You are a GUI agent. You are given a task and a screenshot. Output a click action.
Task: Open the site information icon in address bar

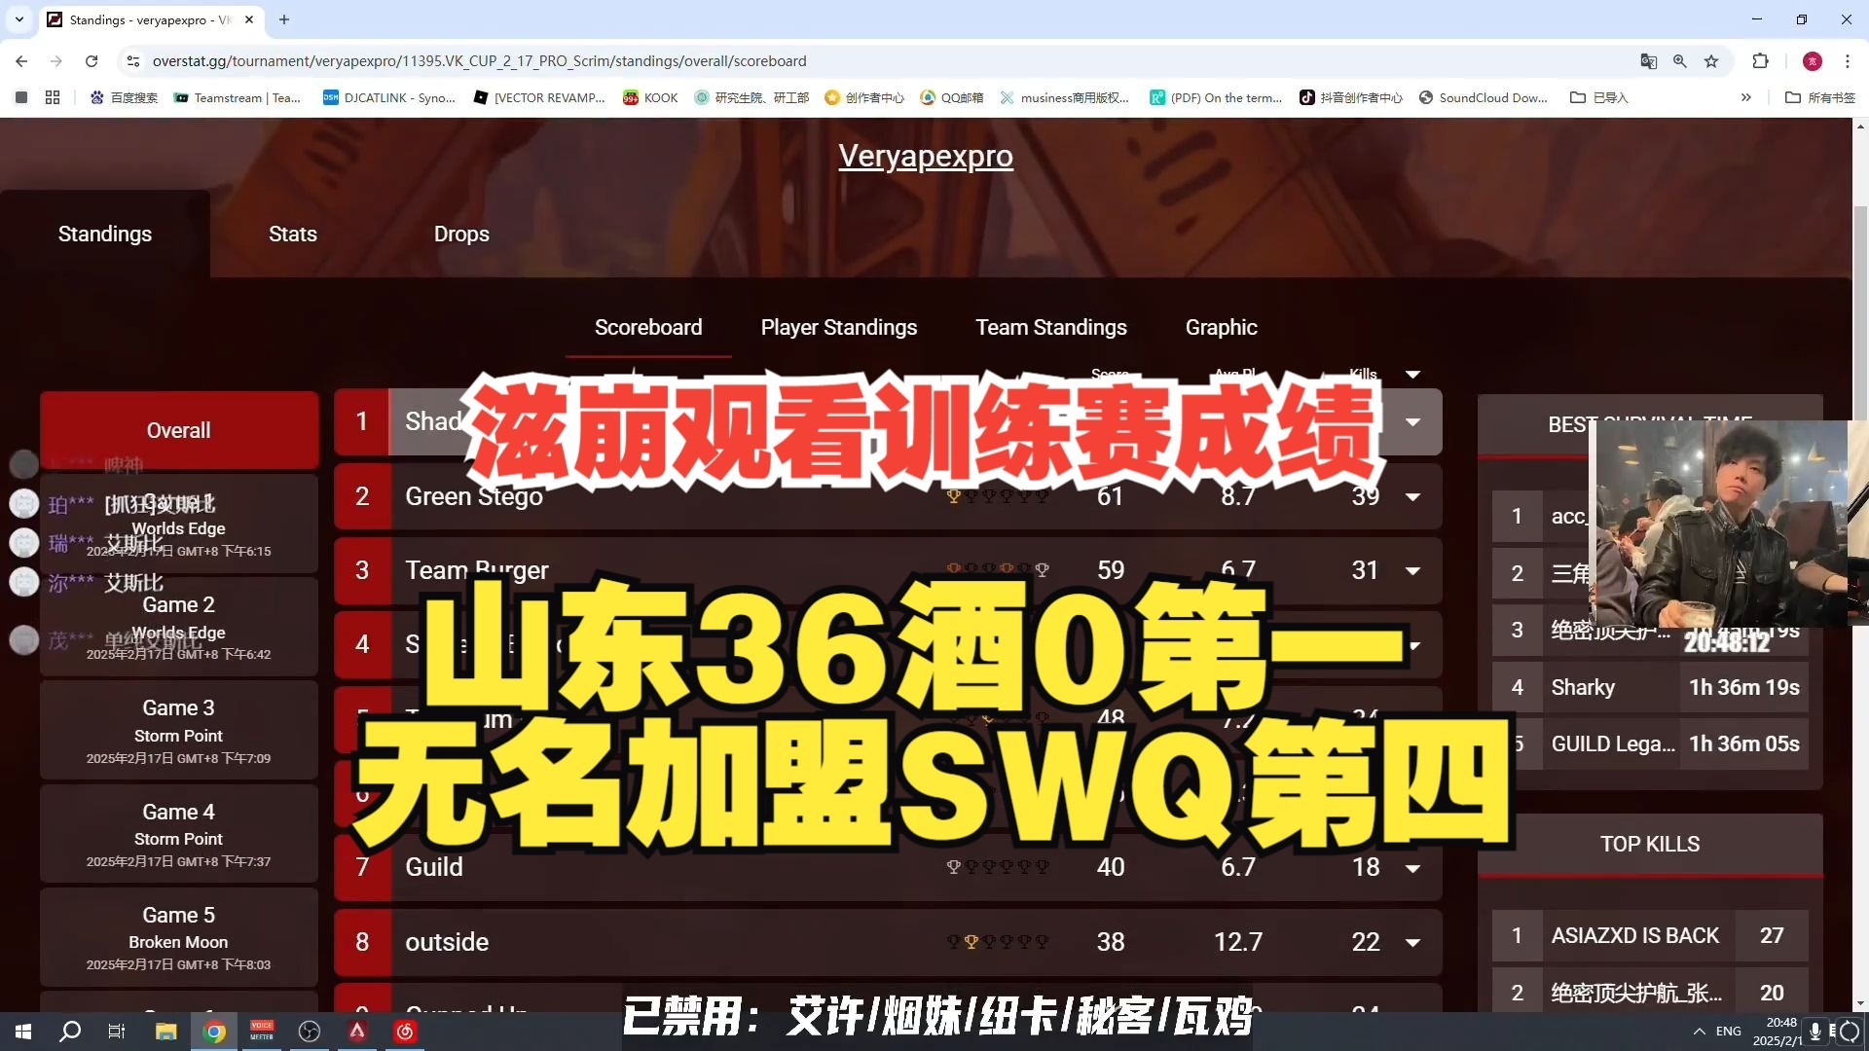(x=133, y=60)
